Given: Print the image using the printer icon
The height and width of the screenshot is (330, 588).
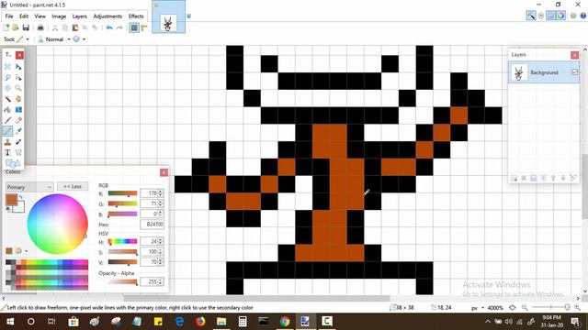Looking at the screenshot, I should click(40, 27).
